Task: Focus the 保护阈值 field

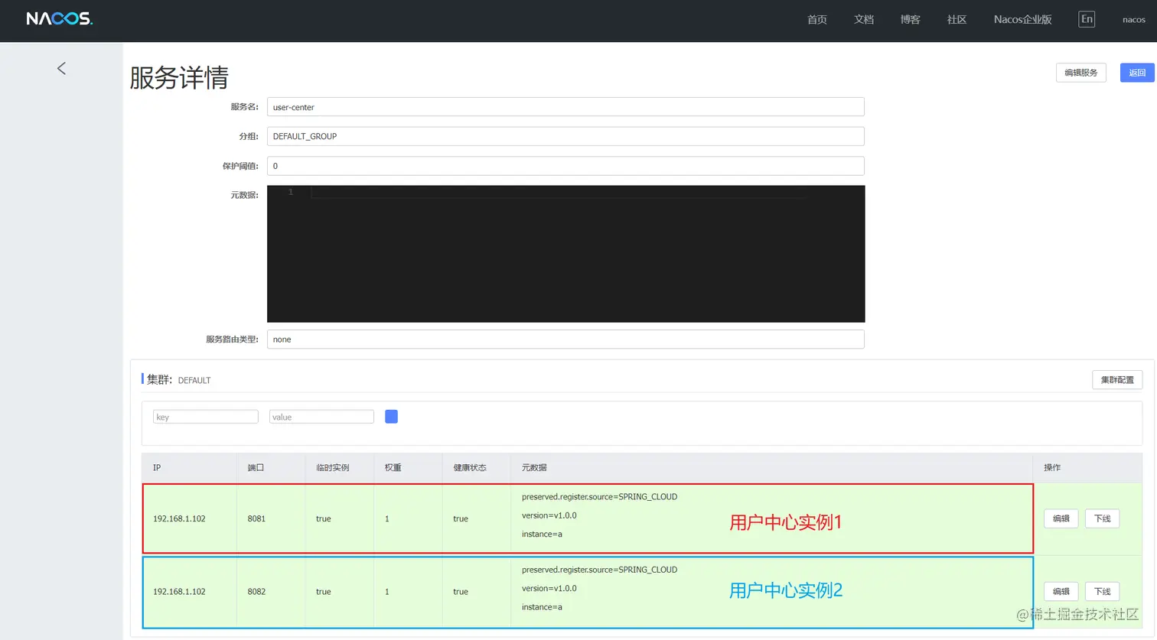Action: (565, 166)
